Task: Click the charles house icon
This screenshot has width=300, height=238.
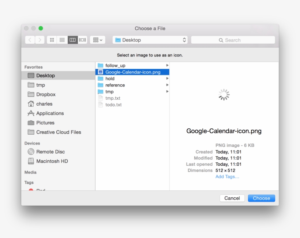Action: pyautogui.click(x=31, y=104)
